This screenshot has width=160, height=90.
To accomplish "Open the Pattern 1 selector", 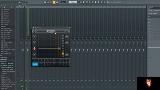I will coord(73,2).
